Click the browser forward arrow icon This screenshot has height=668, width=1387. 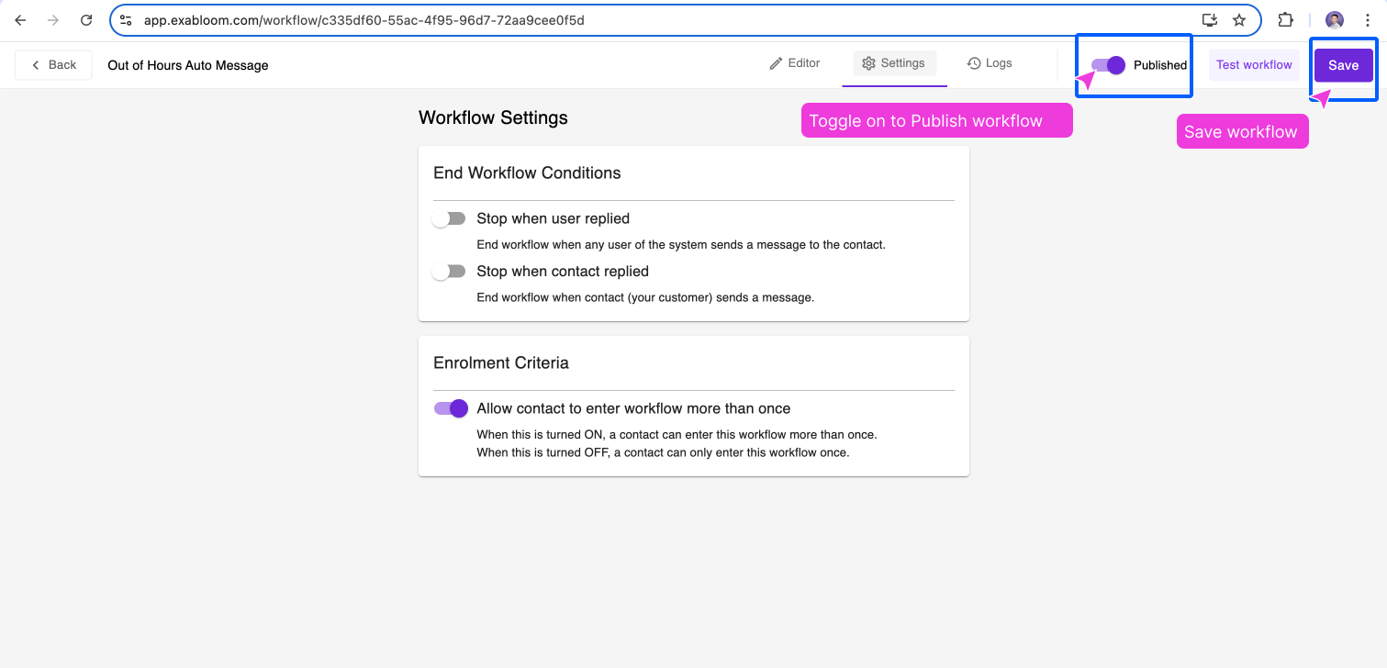(x=53, y=19)
